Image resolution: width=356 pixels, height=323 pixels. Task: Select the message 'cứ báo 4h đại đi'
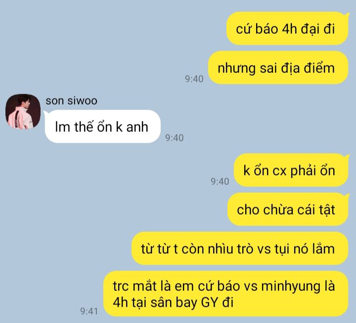(x=288, y=28)
